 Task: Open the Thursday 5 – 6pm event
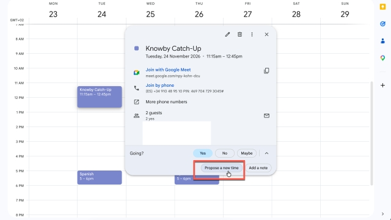(197, 180)
